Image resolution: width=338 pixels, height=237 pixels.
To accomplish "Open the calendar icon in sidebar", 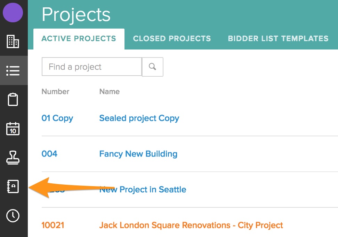I will 13,129.
